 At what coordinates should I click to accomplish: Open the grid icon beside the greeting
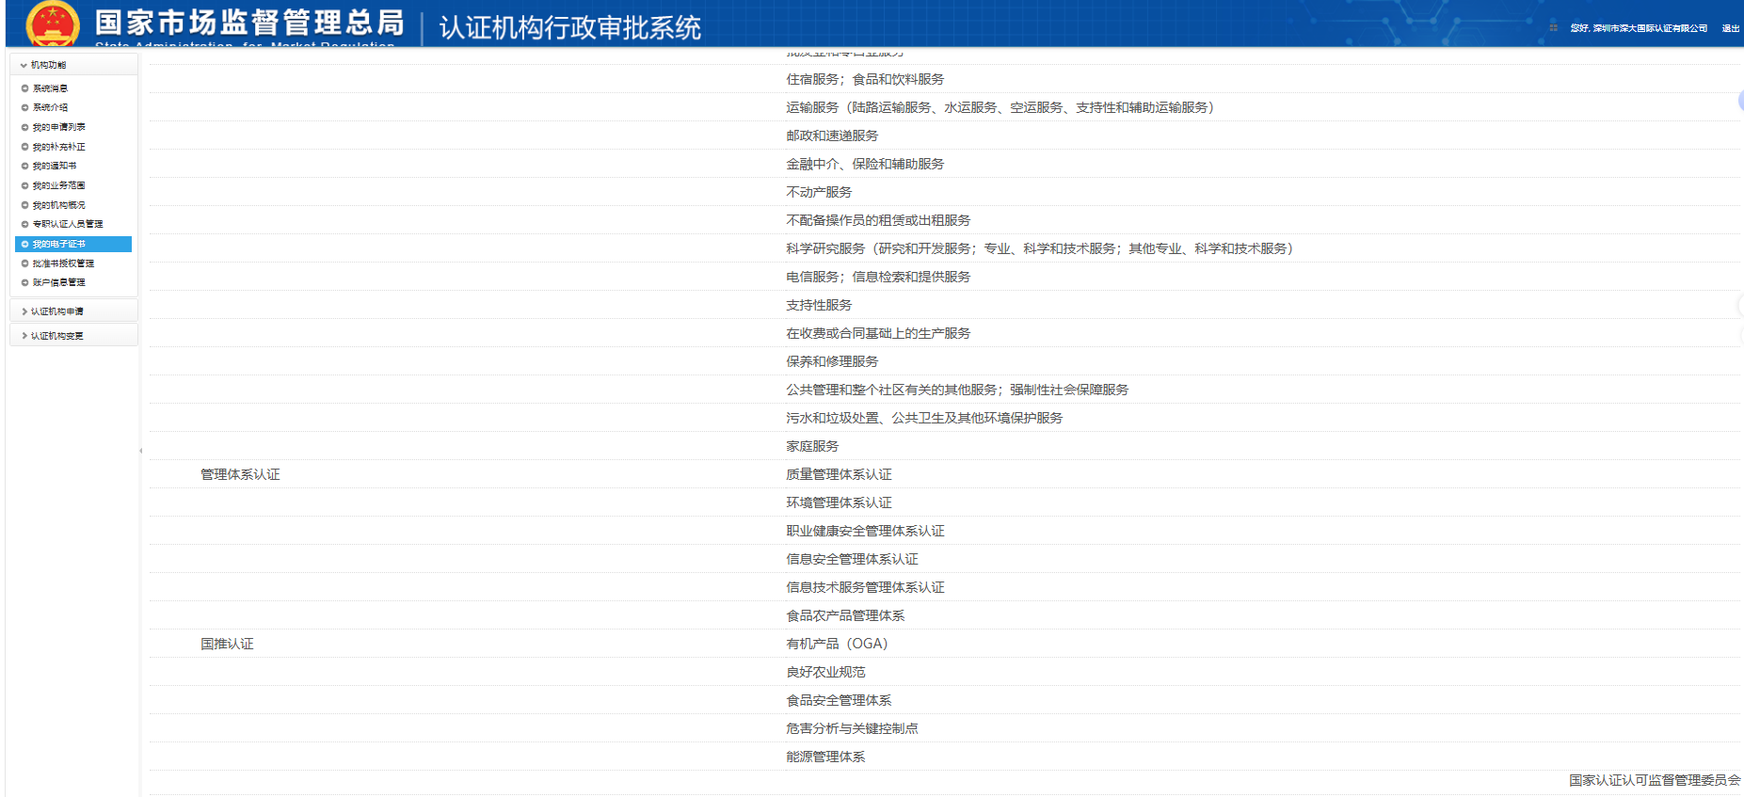tap(1553, 28)
